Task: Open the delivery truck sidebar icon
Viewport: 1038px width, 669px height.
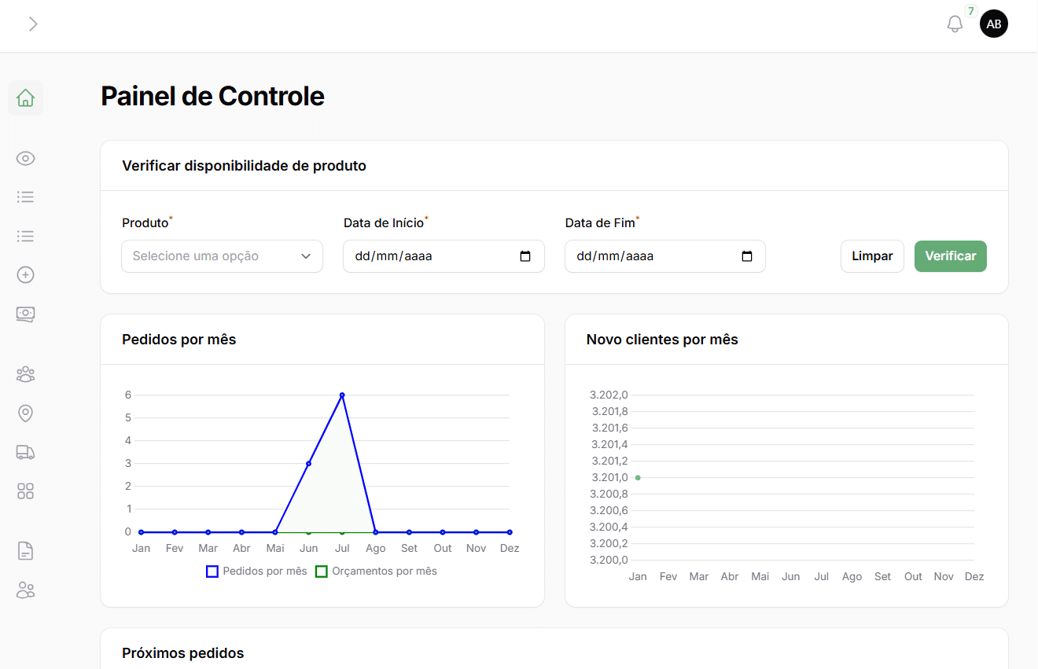Action: [x=25, y=452]
